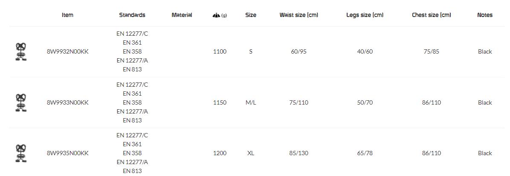Select item code 8W9932N00KK

(68, 52)
